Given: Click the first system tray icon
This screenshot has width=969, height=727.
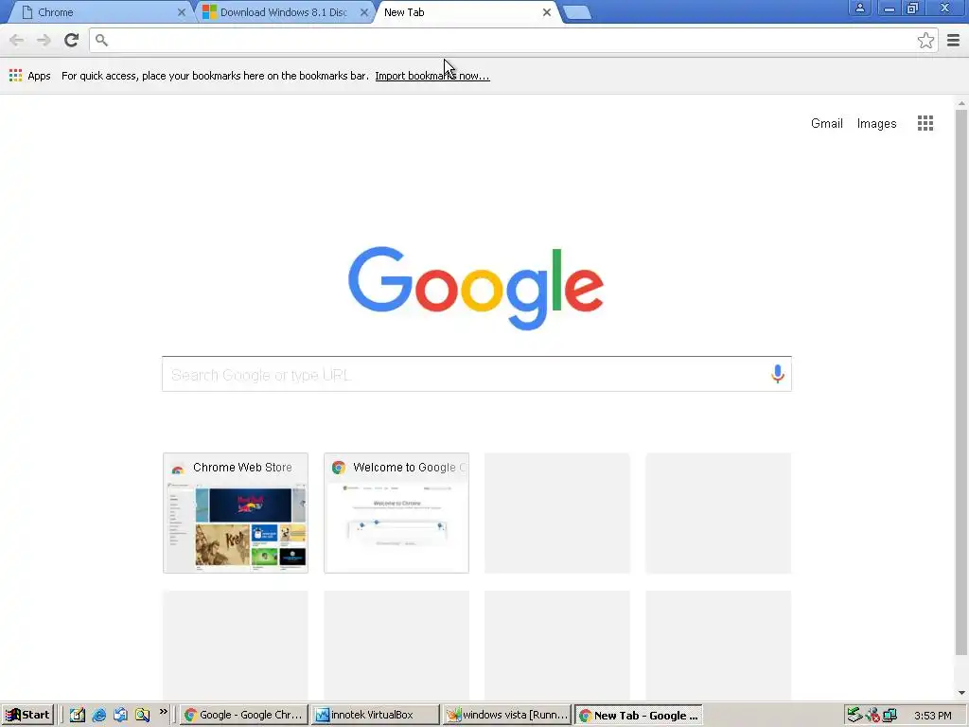Looking at the screenshot, I should (854, 716).
